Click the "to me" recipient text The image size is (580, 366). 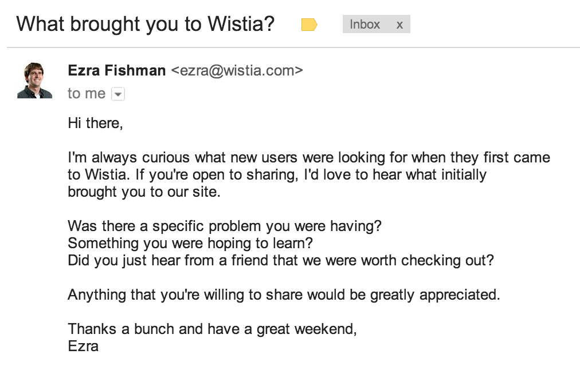[87, 93]
